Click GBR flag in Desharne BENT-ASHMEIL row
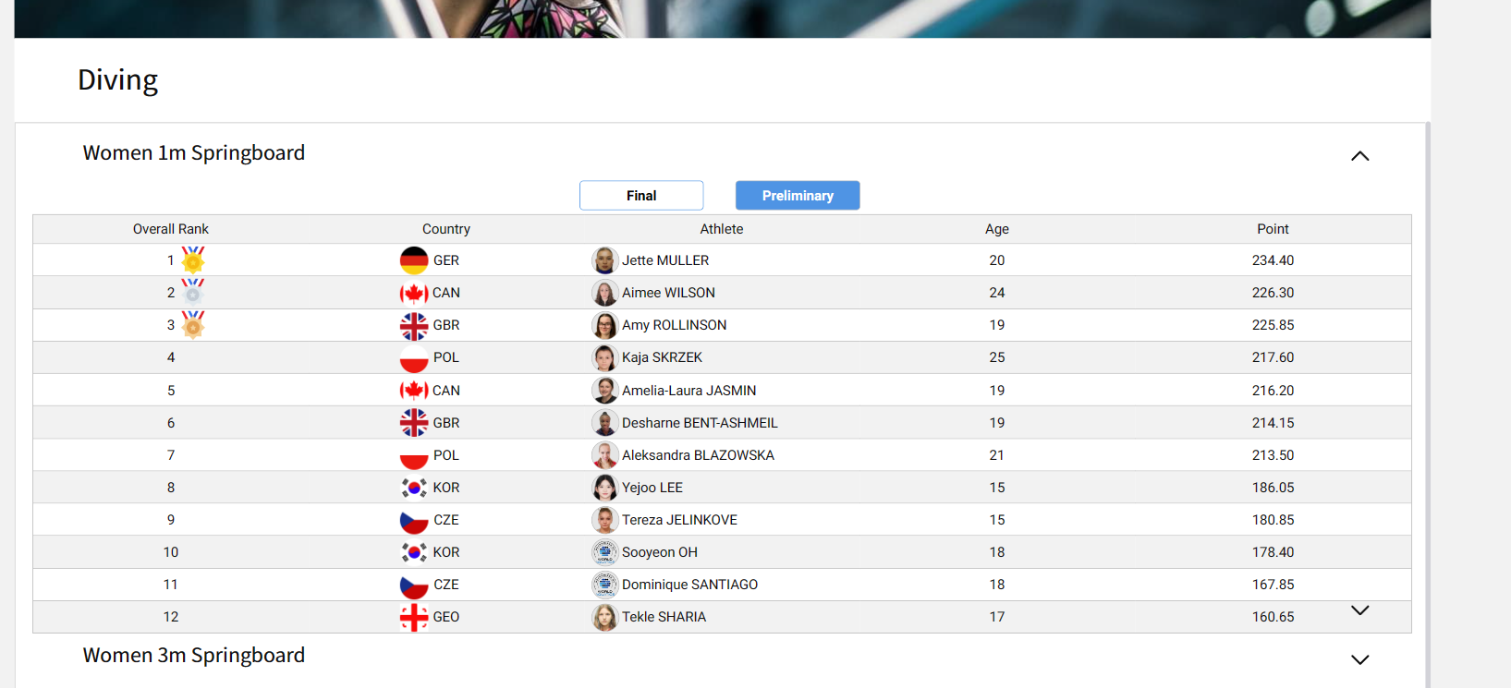This screenshot has height=688, width=1511. point(414,423)
